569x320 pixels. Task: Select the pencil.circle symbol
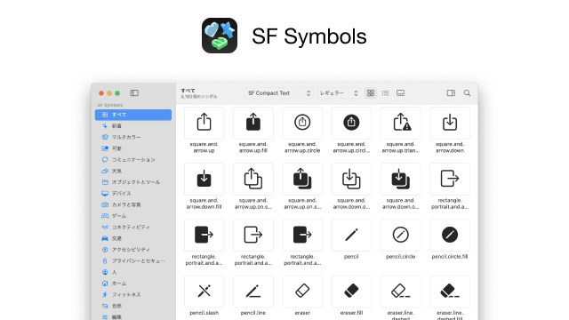(401, 235)
